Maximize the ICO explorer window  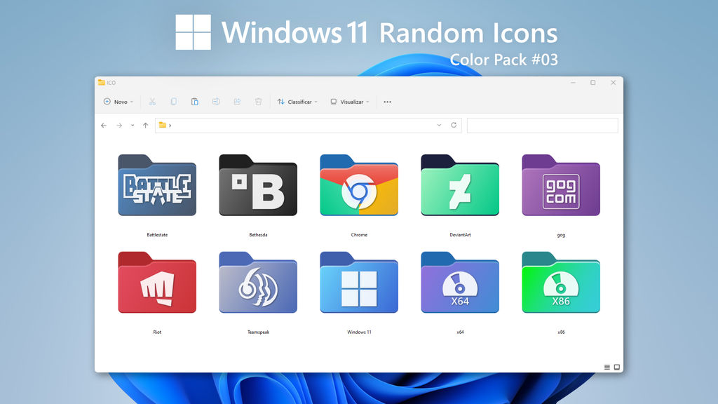coord(593,83)
